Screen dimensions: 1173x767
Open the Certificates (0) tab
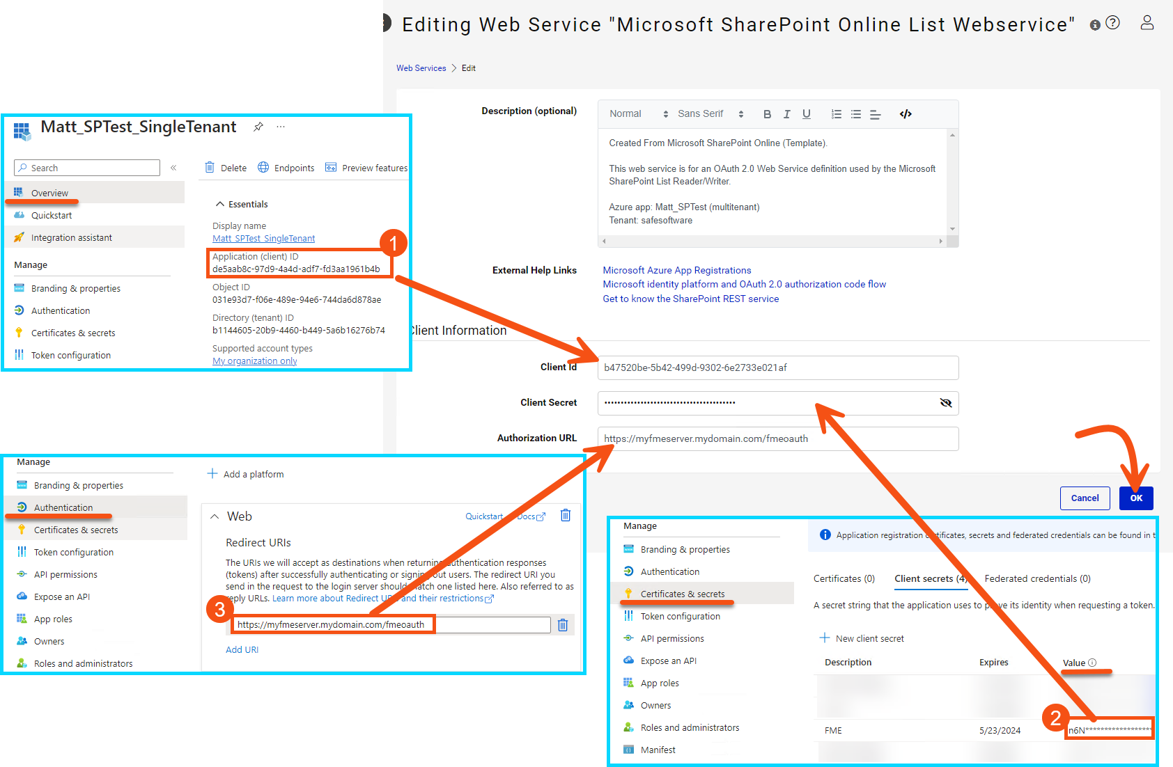(844, 578)
